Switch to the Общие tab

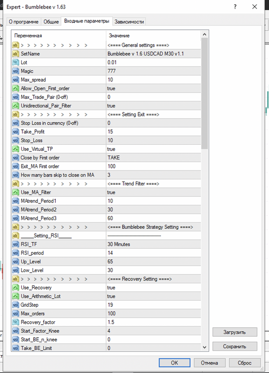click(x=51, y=22)
